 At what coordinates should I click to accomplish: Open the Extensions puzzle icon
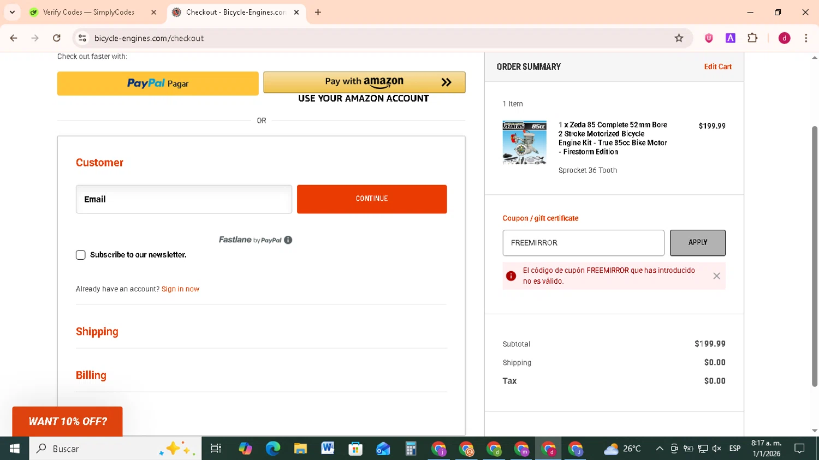tap(752, 38)
